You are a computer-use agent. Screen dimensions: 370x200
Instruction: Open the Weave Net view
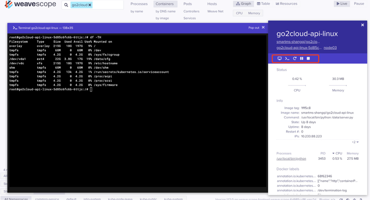[215, 11]
